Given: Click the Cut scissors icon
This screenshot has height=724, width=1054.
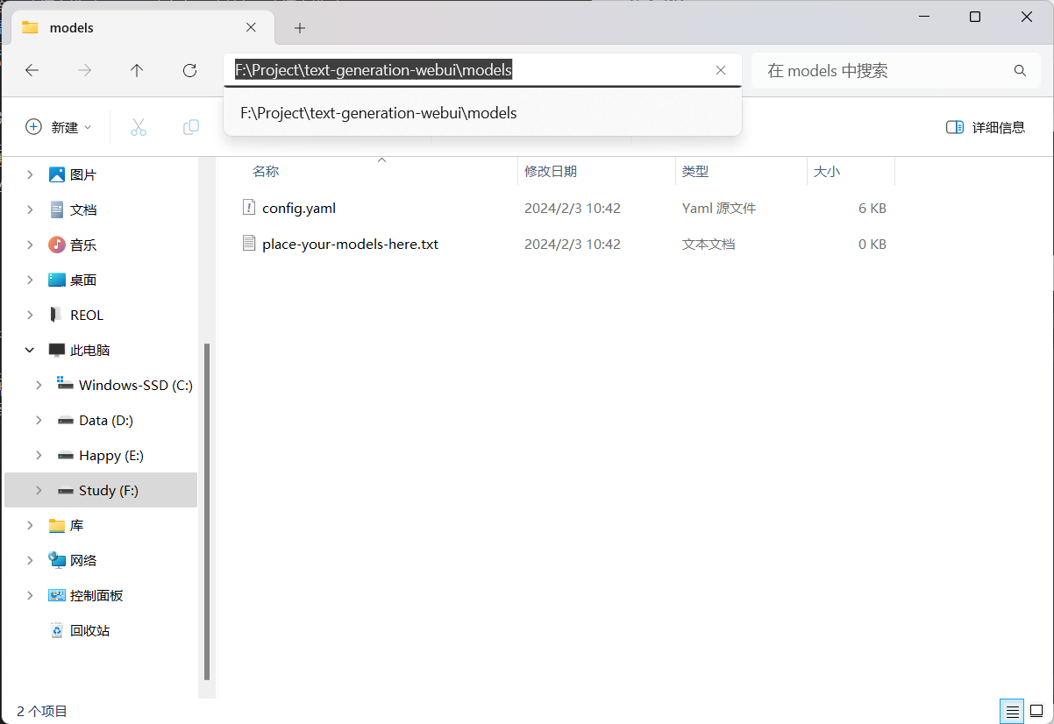Looking at the screenshot, I should tap(138, 127).
